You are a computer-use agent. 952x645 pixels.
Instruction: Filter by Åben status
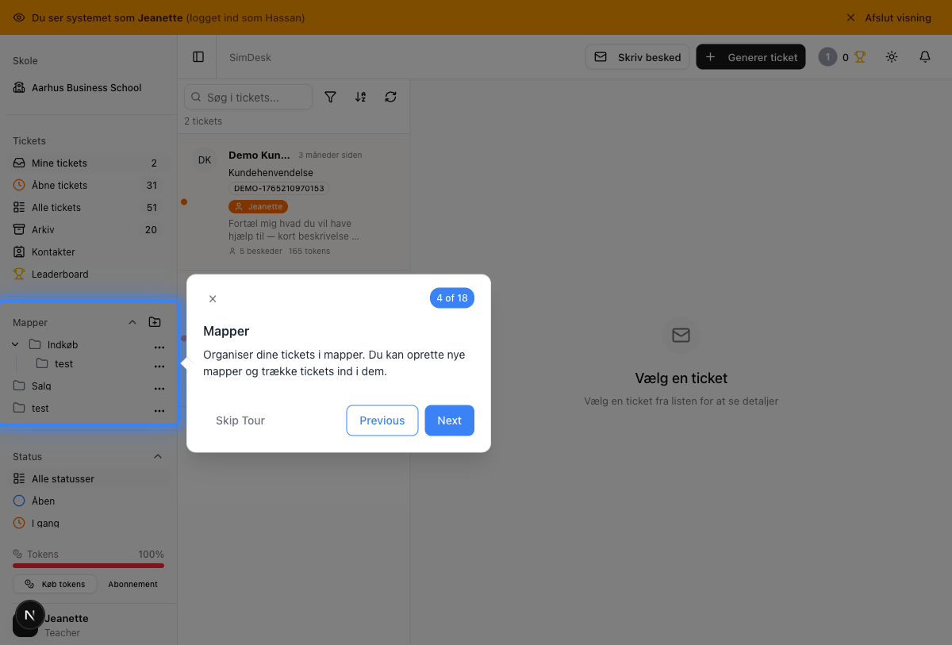(x=88, y=501)
